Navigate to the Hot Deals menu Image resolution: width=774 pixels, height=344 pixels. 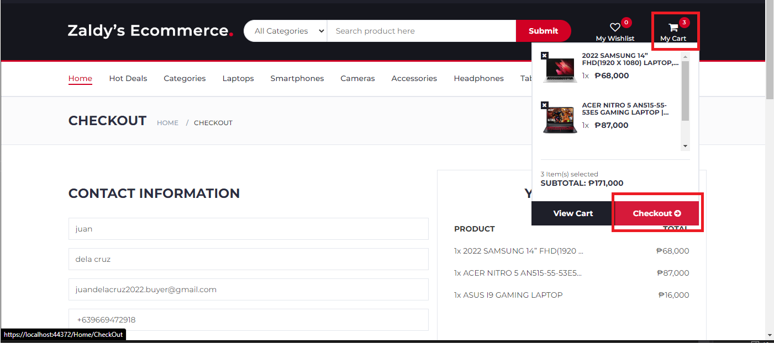pyautogui.click(x=128, y=78)
